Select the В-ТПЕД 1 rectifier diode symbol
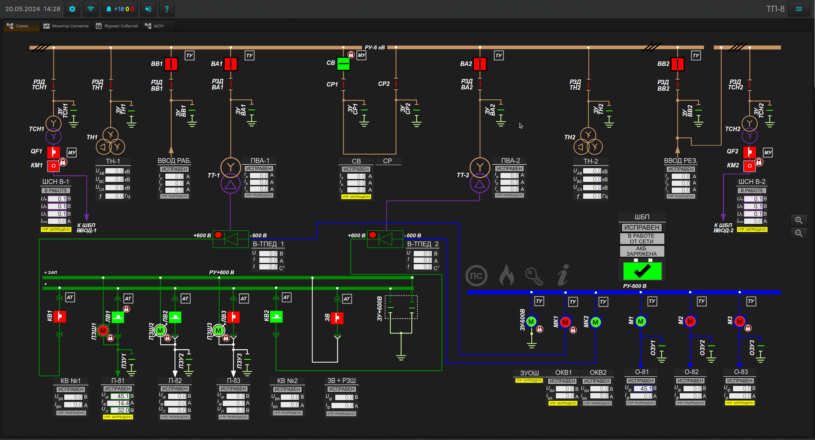 (x=230, y=239)
